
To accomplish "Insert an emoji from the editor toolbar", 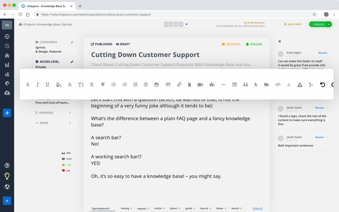I will tap(157, 85).
